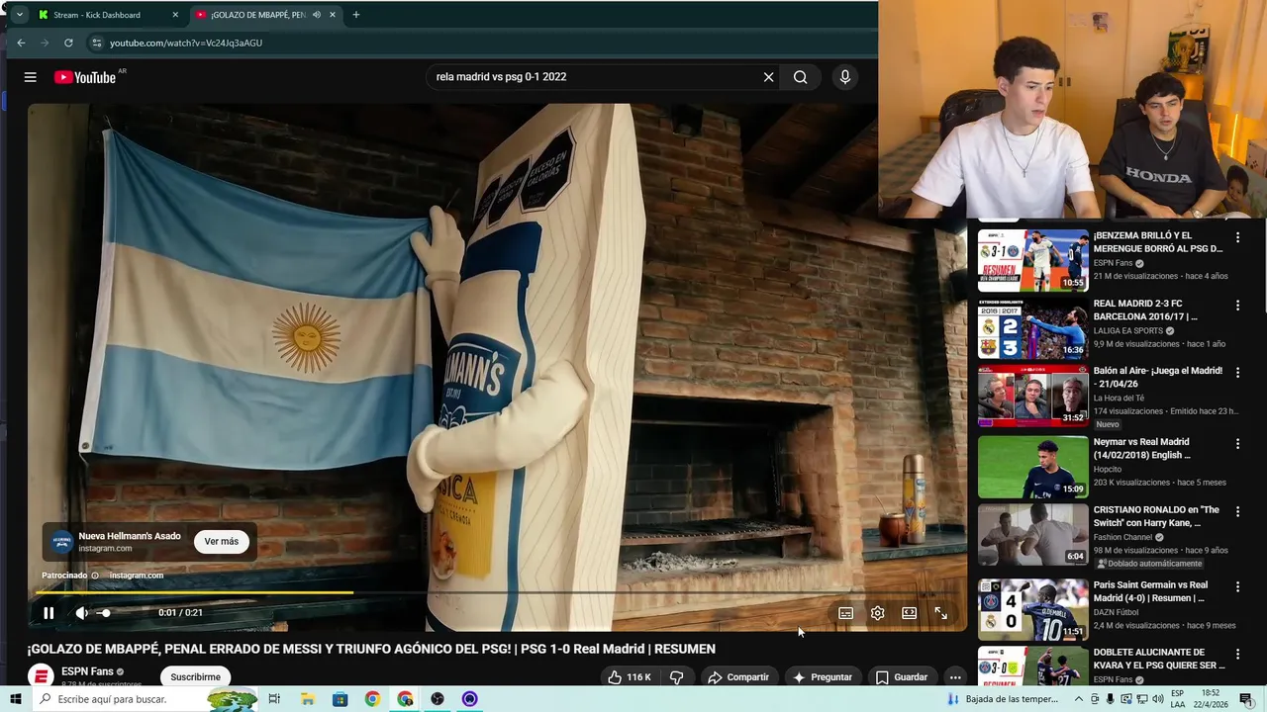Open File Explorer from taskbar

click(x=308, y=699)
